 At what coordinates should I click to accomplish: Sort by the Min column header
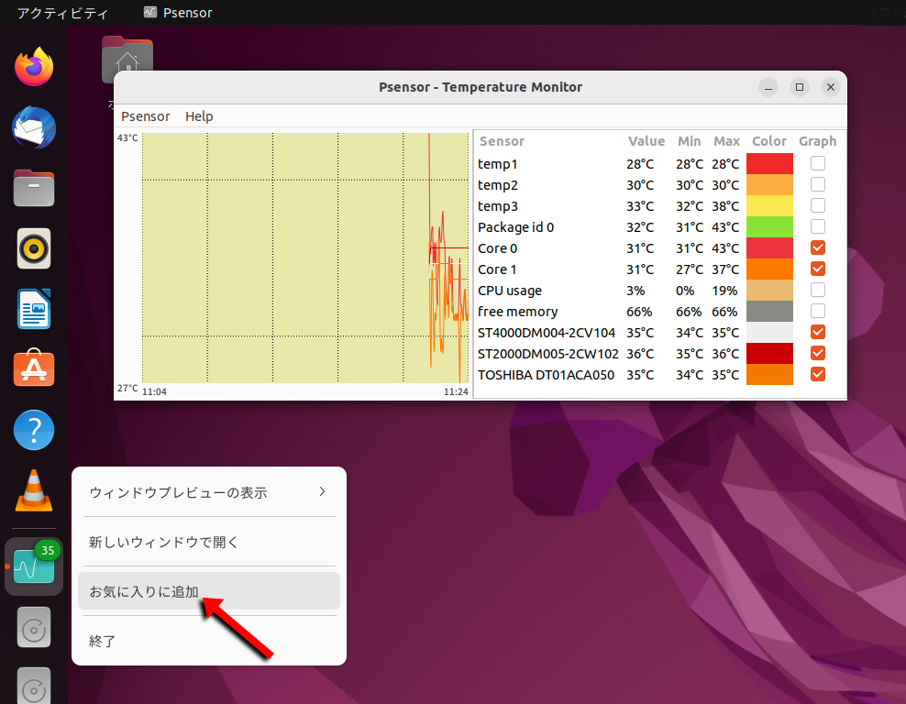689,141
